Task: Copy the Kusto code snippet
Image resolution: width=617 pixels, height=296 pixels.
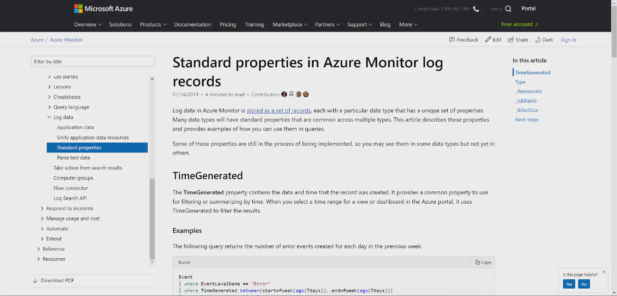Action: point(483,262)
